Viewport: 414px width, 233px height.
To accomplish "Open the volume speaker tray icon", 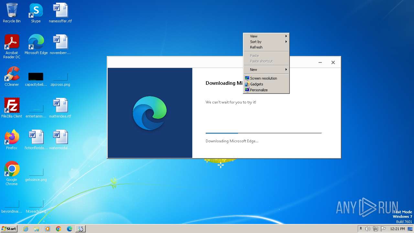I will pos(368,229).
